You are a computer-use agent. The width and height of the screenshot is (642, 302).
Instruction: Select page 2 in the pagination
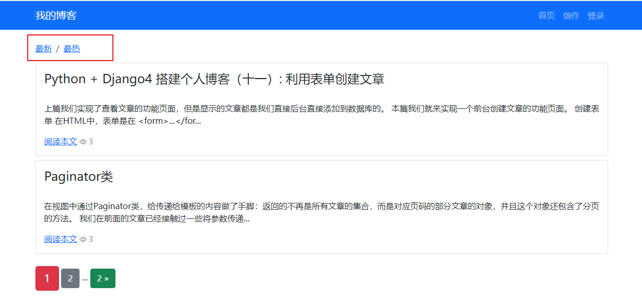click(x=70, y=278)
